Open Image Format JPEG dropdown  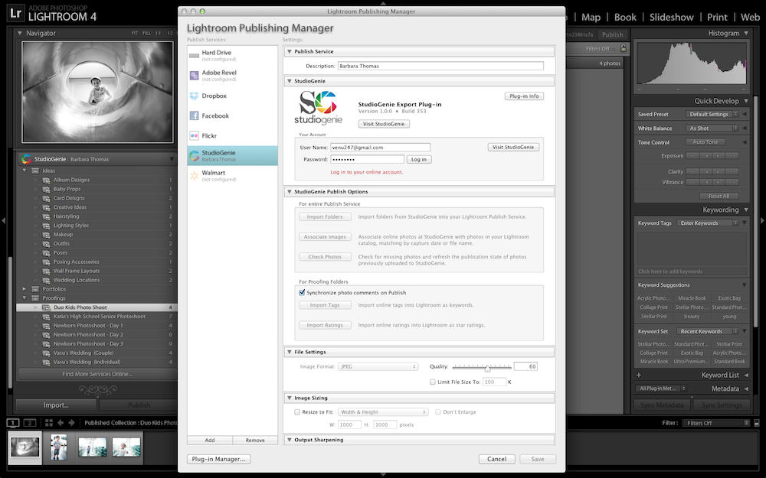(378, 366)
